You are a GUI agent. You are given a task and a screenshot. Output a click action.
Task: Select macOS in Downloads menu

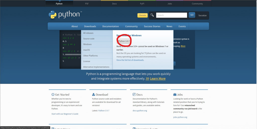coord(97,50)
